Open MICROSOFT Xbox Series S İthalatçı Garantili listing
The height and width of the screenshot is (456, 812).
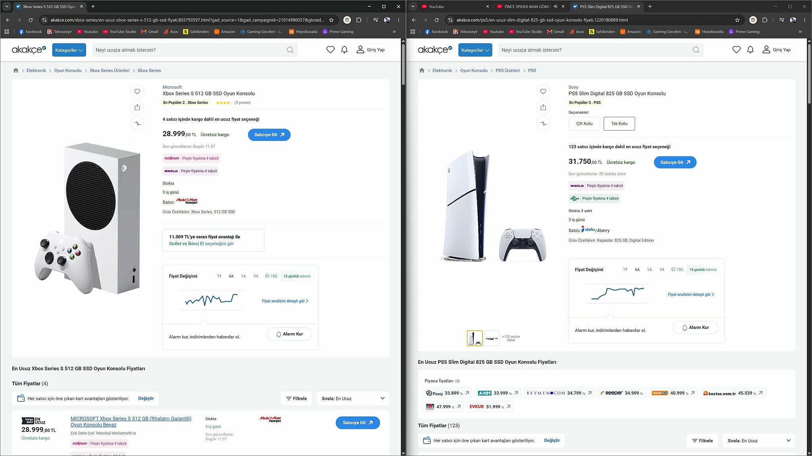pos(131,422)
